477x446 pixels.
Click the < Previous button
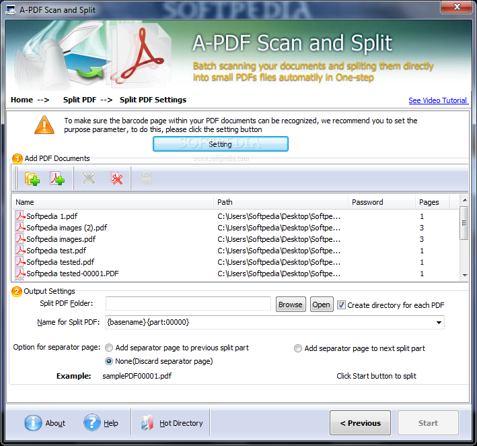[x=360, y=423]
